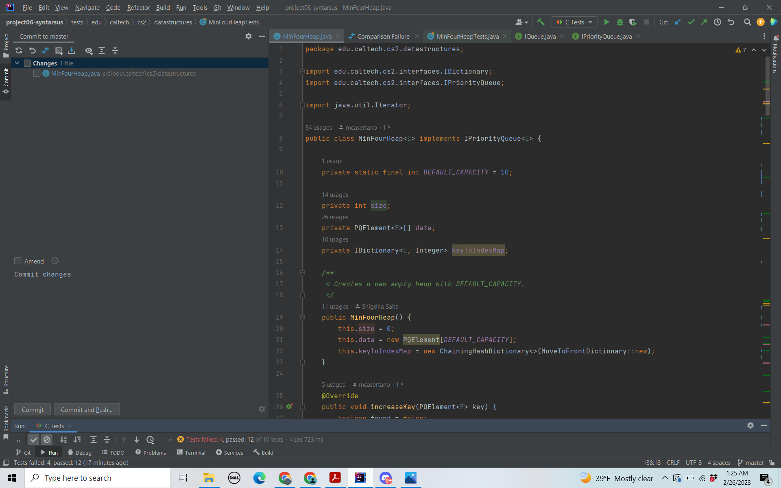Collapse the Changes tree node
This screenshot has width=781, height=488.
click(17, 63)
